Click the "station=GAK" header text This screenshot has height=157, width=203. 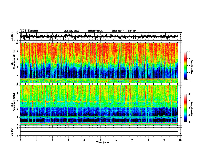click(95, 31)
